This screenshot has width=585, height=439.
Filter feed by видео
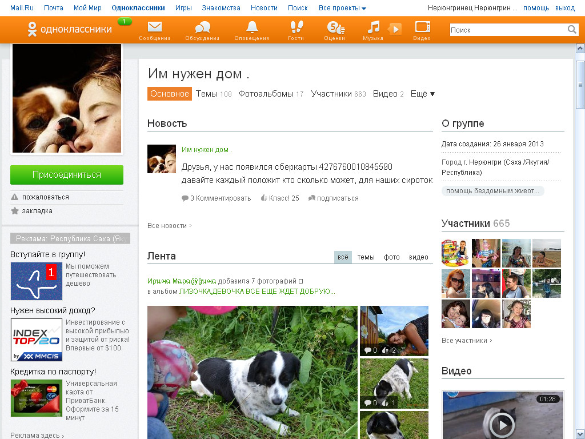click(418, 257)
